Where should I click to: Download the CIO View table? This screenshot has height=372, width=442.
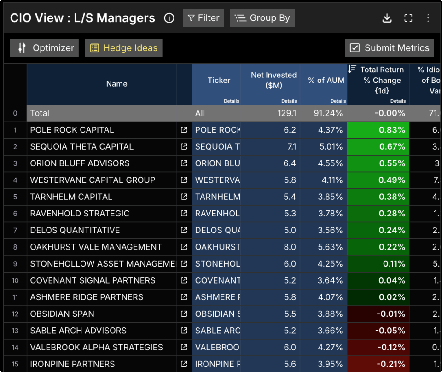pyautogui.click(x=387, y=18)
